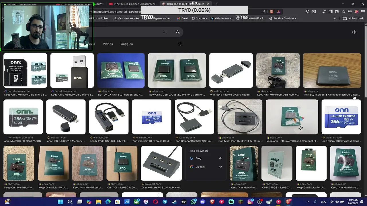Open Brave Search settings gear
367x206 pixels.
tap(354, 32)
